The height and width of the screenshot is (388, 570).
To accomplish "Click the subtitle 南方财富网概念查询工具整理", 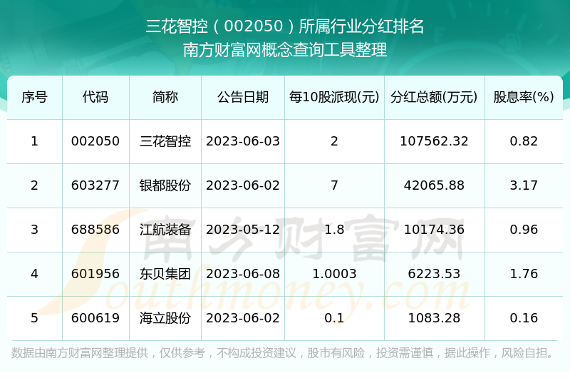I will [x=284, y=50].
